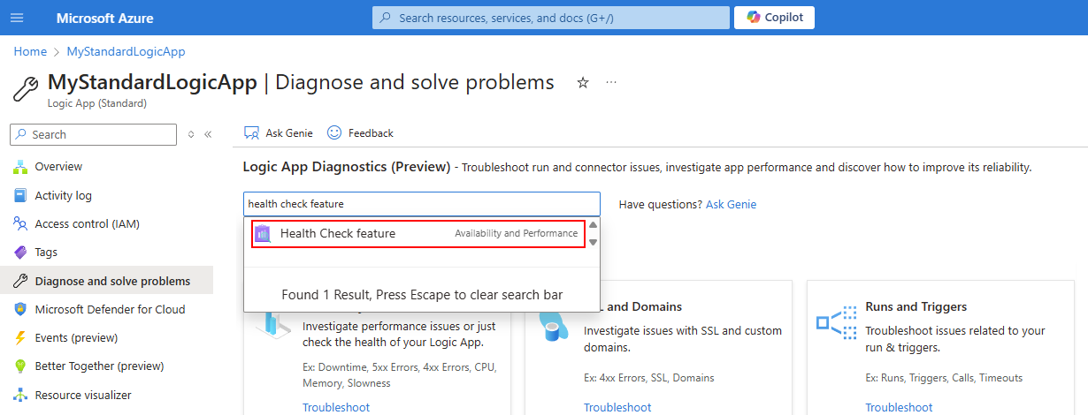Focus the top Azure search bar
This screenshot has width=1088, height=415.
(550, 18)
